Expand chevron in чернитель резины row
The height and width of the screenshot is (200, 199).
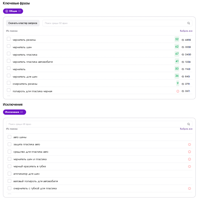tap(190, 40)
